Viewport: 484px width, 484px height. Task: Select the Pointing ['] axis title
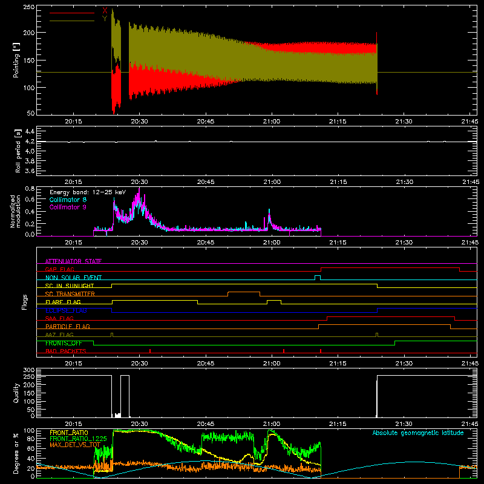tap(16, 60)
